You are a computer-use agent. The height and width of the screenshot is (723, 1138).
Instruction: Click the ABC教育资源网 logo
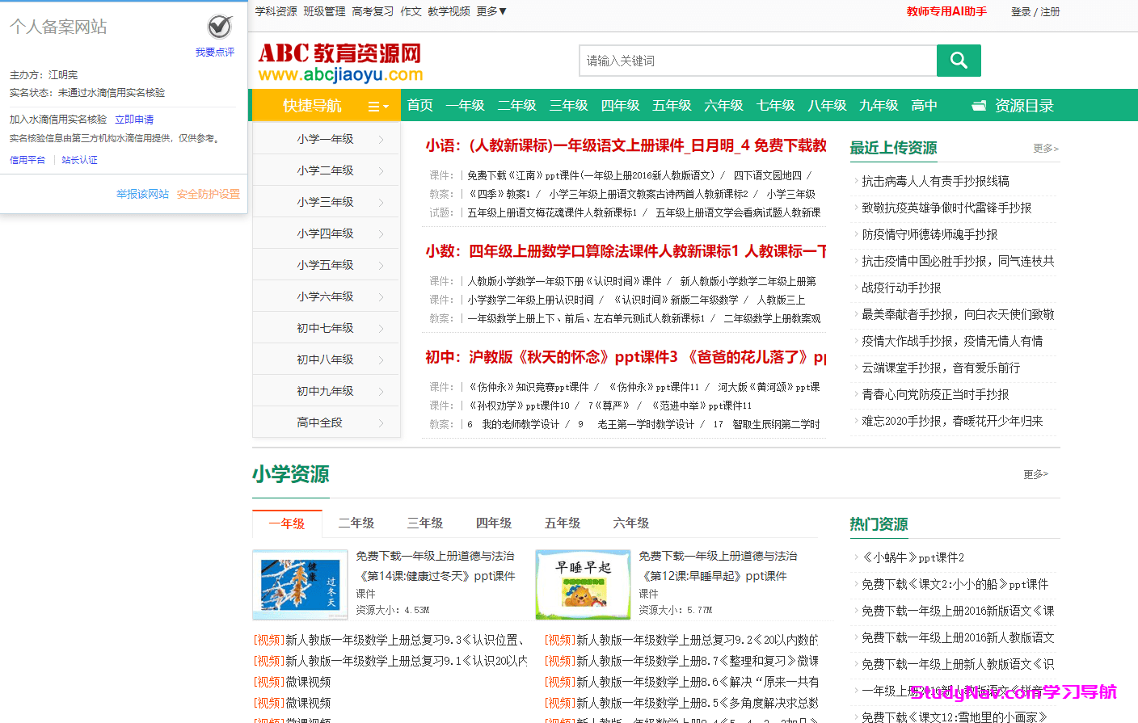338,60
